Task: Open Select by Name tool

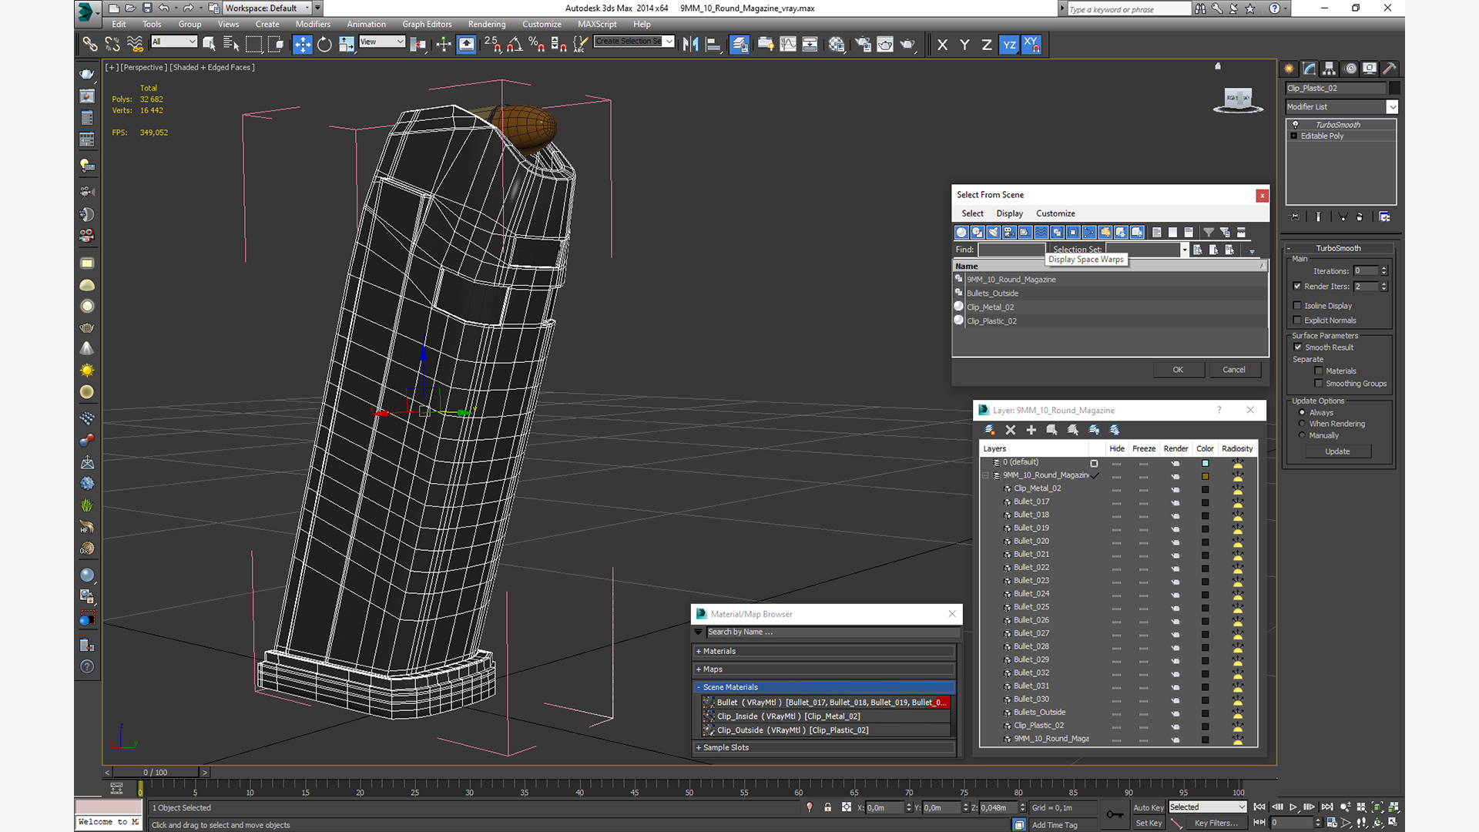Action: click(x=231, y=45)
